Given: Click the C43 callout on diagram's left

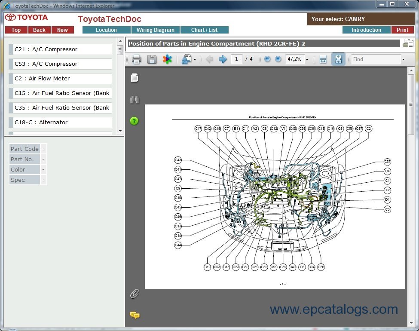Looking at the screenshot, I should pos(178,160).
